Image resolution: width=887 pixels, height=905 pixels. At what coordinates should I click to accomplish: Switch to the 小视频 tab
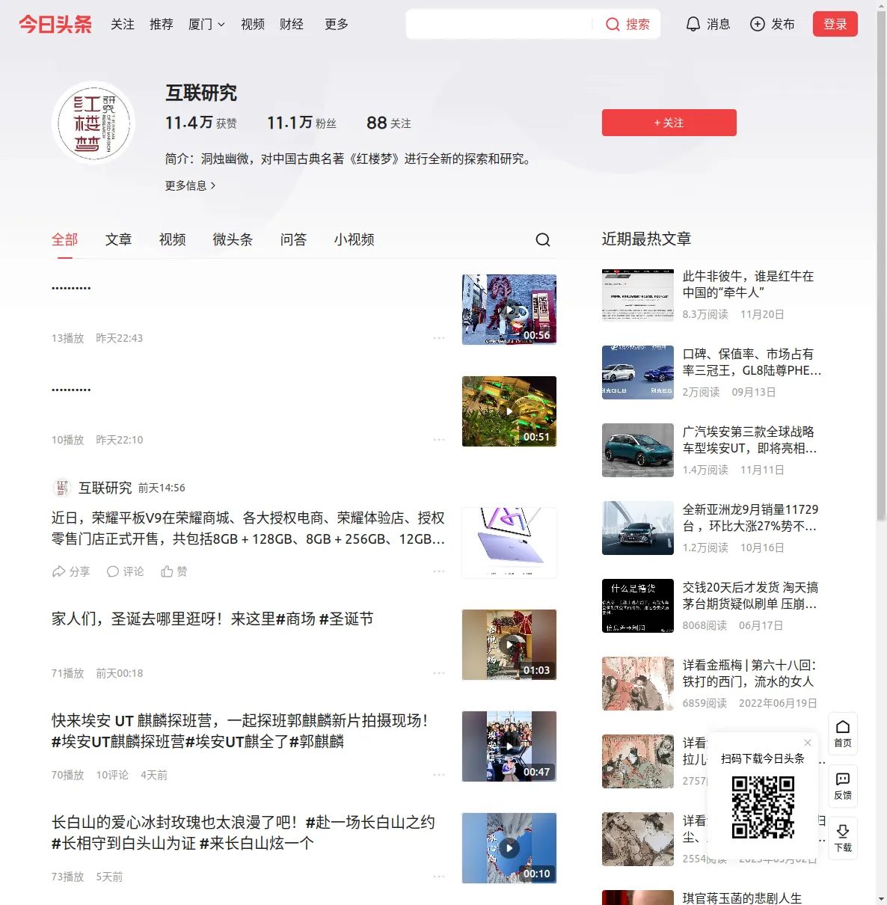click(x=355, y=239)
